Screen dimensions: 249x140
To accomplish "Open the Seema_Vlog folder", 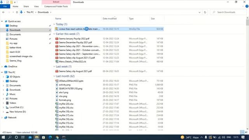I will pyautogui.click(x=15, y=61).
